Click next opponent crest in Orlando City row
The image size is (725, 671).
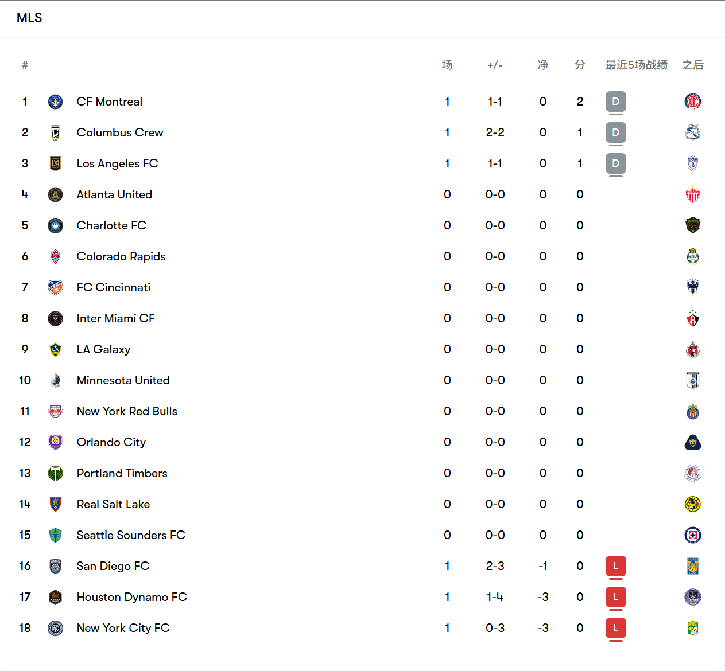(693, 443)
